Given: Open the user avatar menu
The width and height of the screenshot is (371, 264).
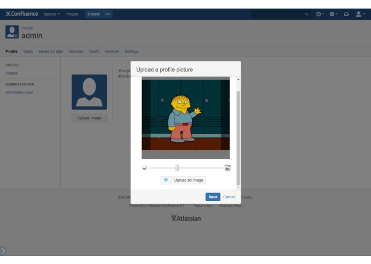Looking at the screenshot, I should (x=360, y=14).
